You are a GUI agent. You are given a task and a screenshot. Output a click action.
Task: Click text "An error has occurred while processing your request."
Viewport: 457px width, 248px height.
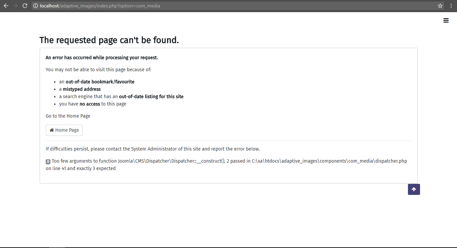[x=102, y=57]
